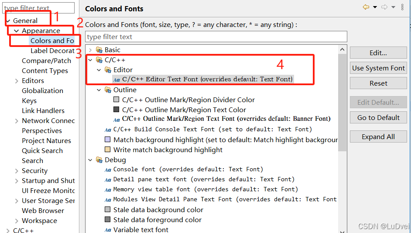
Task: Collapse the General preferences node
Action: [x=8, y=21]
